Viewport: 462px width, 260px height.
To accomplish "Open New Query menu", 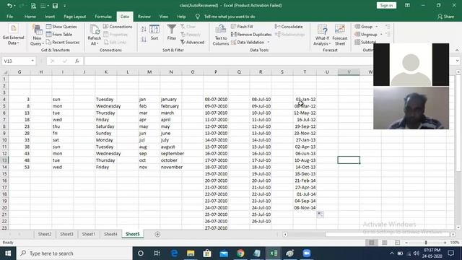I will pyautogui.click(x=37, y=35).
